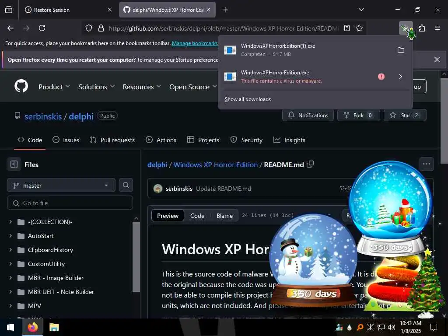Open the Firefox application menu hamburger icon

[x=437, y=28]
